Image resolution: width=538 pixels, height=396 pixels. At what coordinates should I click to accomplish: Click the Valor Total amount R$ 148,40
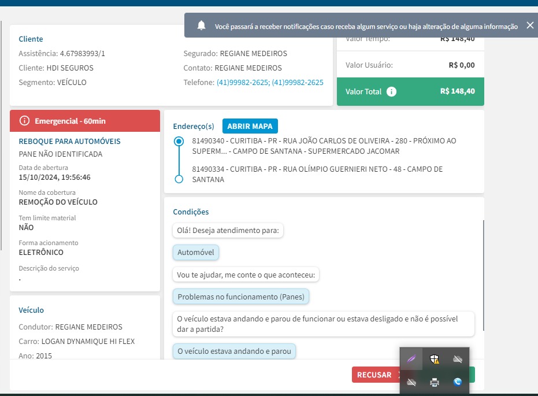[x=457, y=91]
